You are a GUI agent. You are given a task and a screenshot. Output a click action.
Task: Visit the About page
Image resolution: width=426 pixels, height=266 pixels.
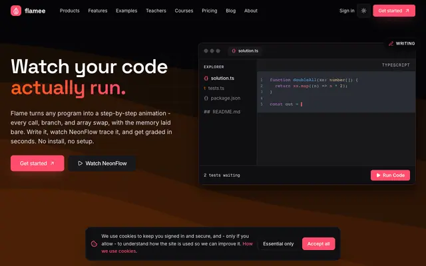(251, 11)
